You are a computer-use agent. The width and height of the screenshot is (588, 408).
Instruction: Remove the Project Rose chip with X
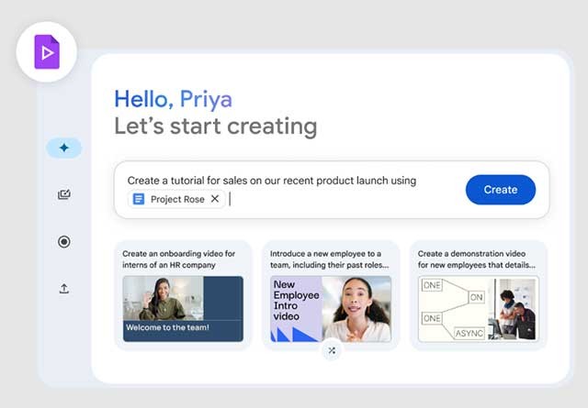coord(215,199)
